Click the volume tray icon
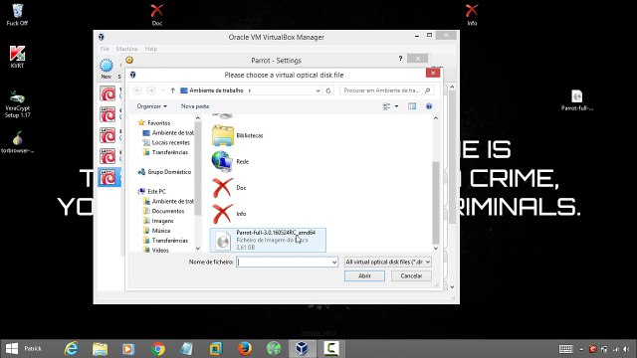 (626, 349)
